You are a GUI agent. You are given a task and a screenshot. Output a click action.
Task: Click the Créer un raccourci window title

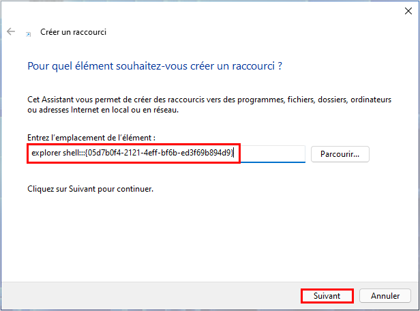click(x=73, y=32)
